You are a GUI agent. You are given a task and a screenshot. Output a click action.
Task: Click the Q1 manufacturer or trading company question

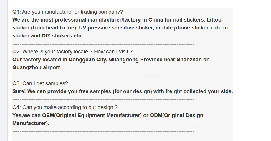tap(67, 12)
